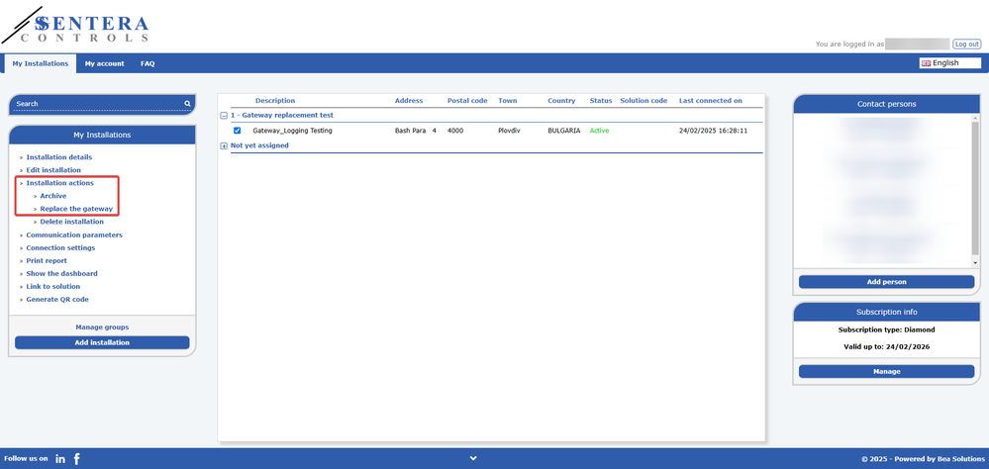Screen dimensions: 989x469
Task: Click Print report link
Action: (x=47, y=260)
